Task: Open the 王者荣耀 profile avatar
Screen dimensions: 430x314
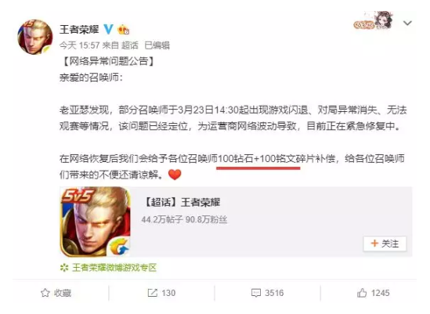Action: [35, 37]
